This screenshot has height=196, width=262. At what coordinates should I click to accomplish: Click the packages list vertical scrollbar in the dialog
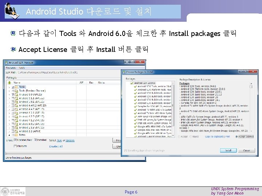coord(173,109)
